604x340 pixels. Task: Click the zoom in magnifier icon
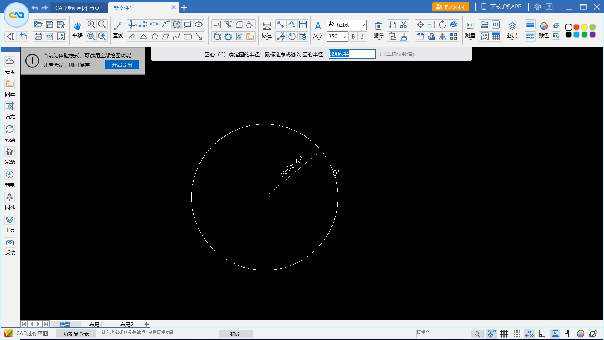coord(91,24)
